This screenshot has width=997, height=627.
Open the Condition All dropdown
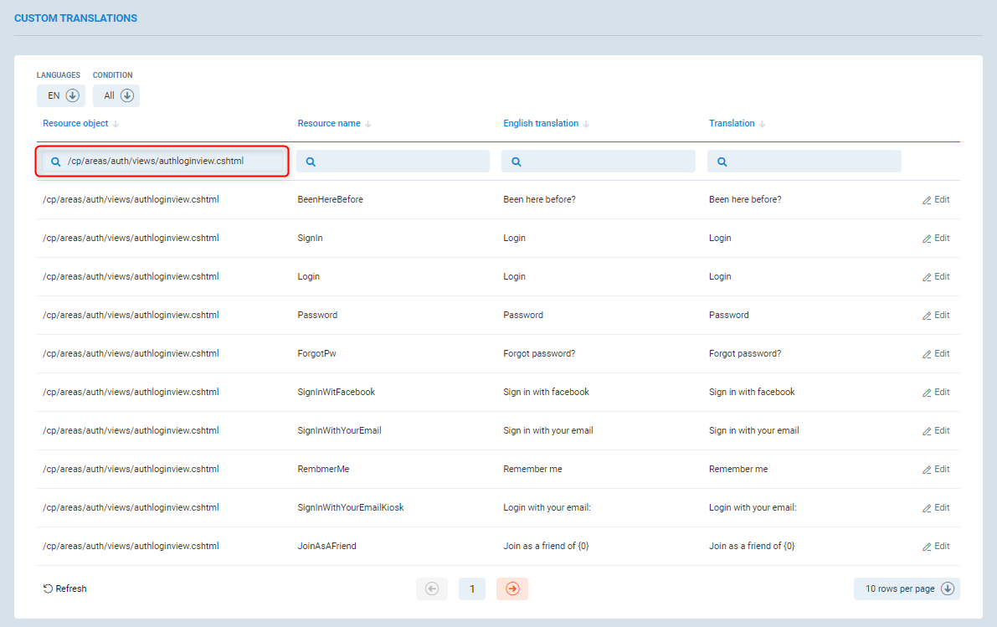[x=116, y=95]
